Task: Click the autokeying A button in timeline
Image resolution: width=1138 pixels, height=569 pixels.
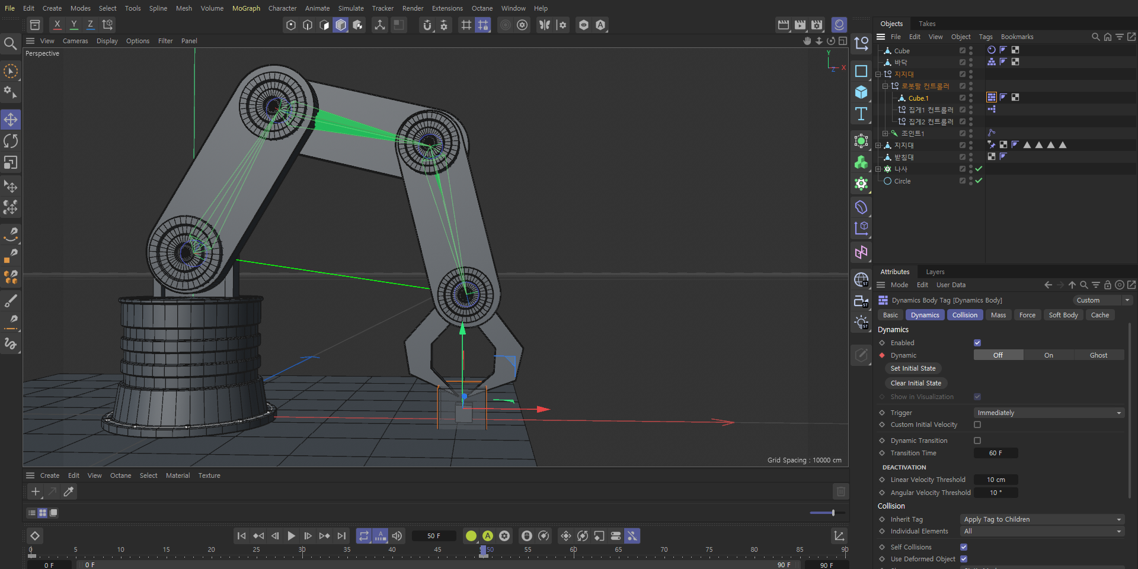Action: [488, 536]
